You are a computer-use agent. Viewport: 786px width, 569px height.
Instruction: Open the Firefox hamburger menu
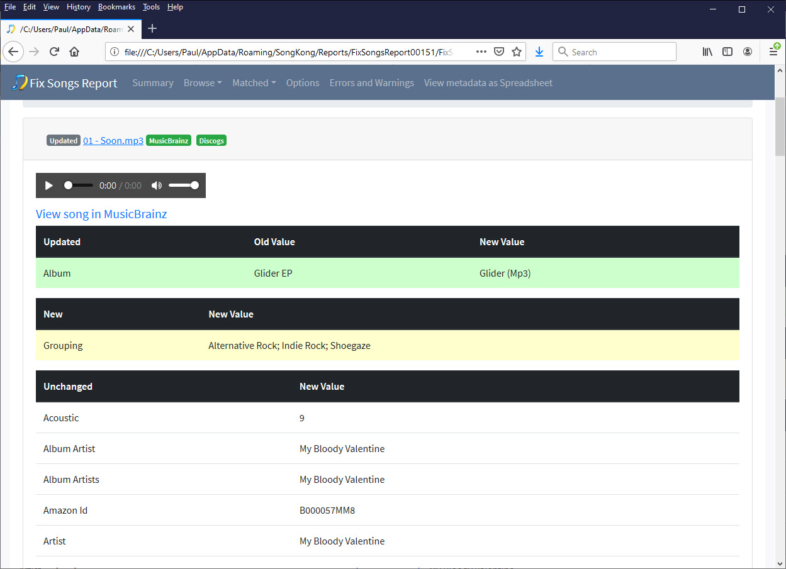tap(773, 52)
